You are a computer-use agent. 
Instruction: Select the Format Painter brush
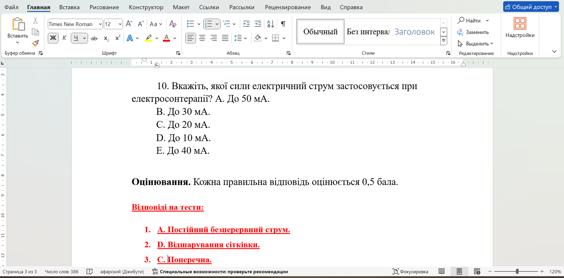point(36,43)
